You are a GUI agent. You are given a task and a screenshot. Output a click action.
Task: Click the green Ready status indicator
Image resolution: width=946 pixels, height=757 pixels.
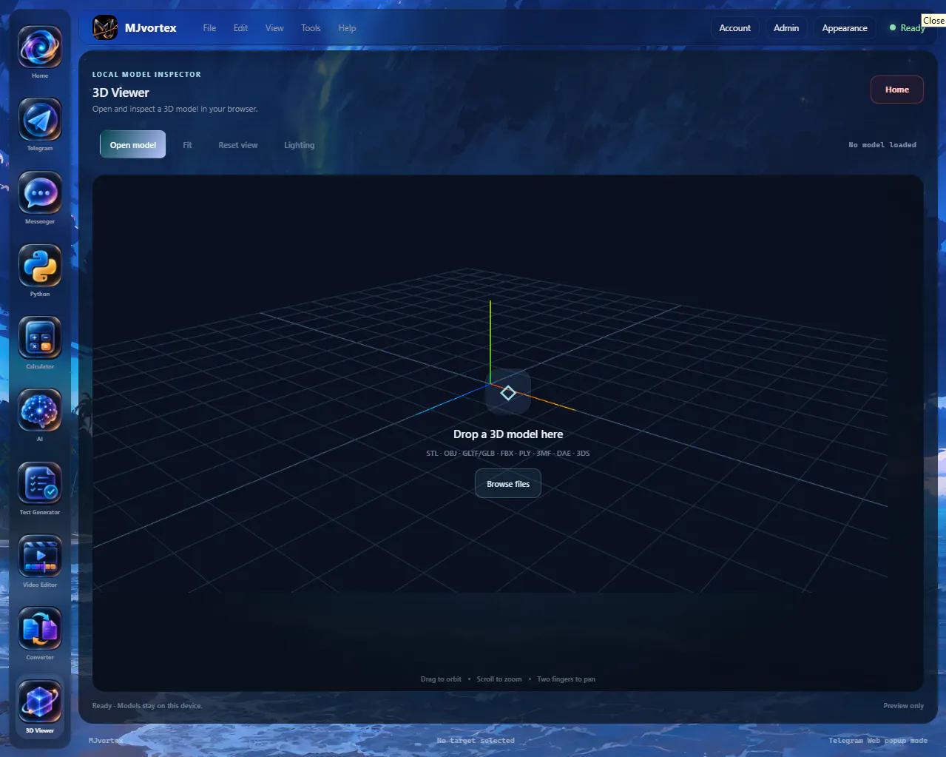(907, 28)
